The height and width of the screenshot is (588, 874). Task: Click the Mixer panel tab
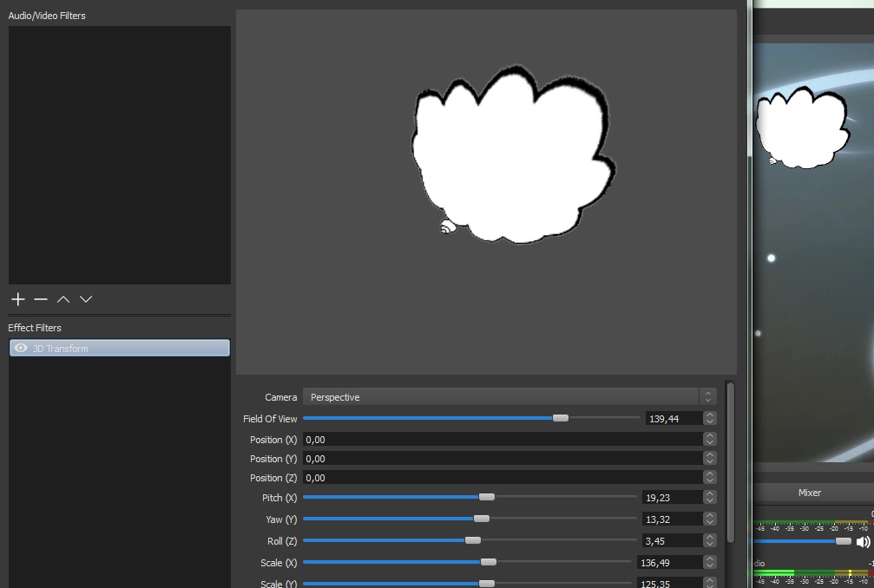(x=809, y=493)
